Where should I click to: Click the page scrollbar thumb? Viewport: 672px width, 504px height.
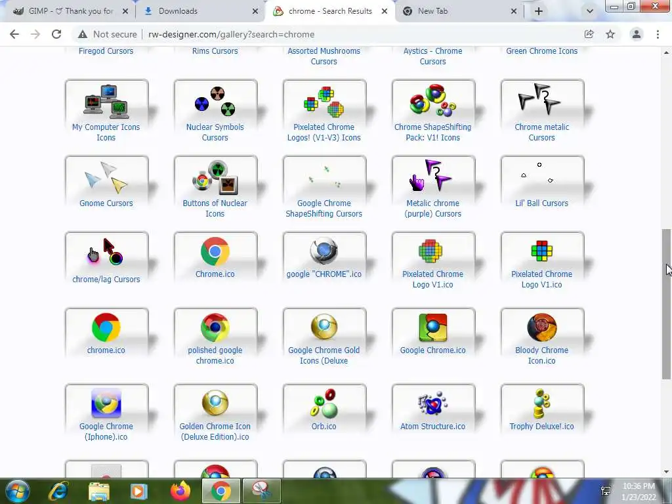[666, 304]
